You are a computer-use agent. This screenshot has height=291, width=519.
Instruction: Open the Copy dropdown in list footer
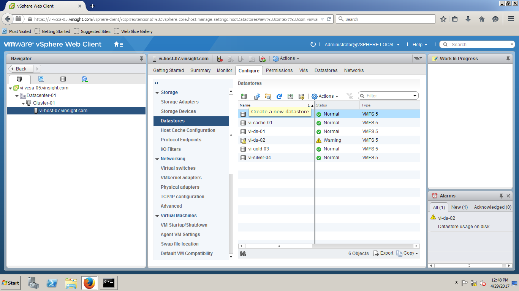pyautogui.click(x=407, y=253)
